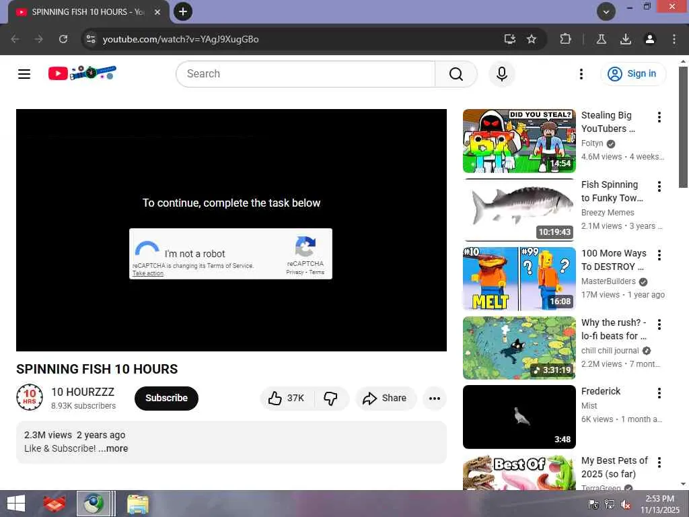
Task: Open more actions menu next to Share
Action: coord(435,399)
